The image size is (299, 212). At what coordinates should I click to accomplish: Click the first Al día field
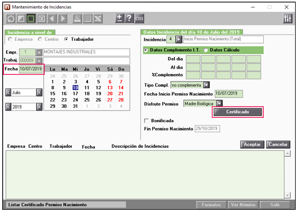point(193,68)
